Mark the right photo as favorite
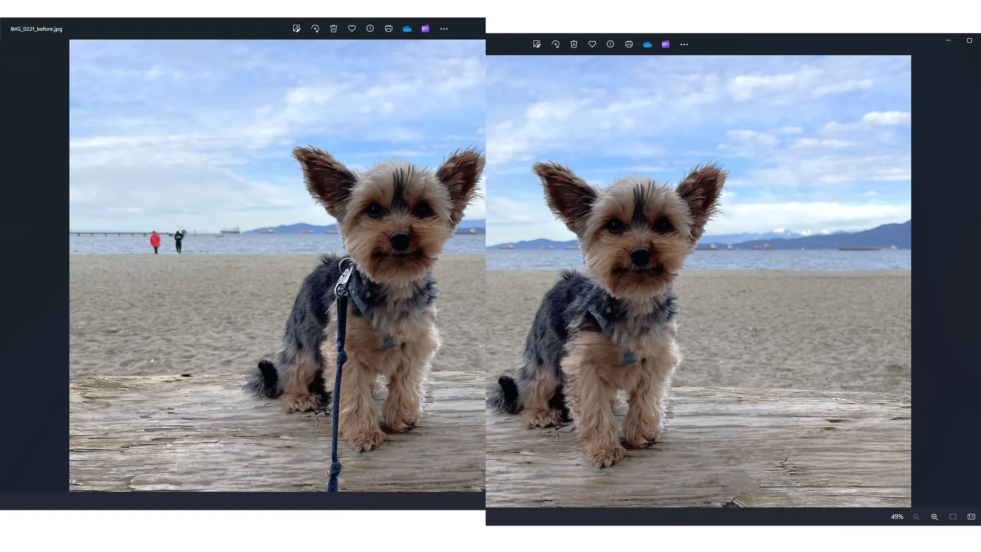 pyautogui.click(x=592, y=44)
